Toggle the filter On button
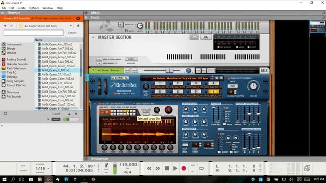The width and height of the screenshot is (326, 183). tap(224, 108)
